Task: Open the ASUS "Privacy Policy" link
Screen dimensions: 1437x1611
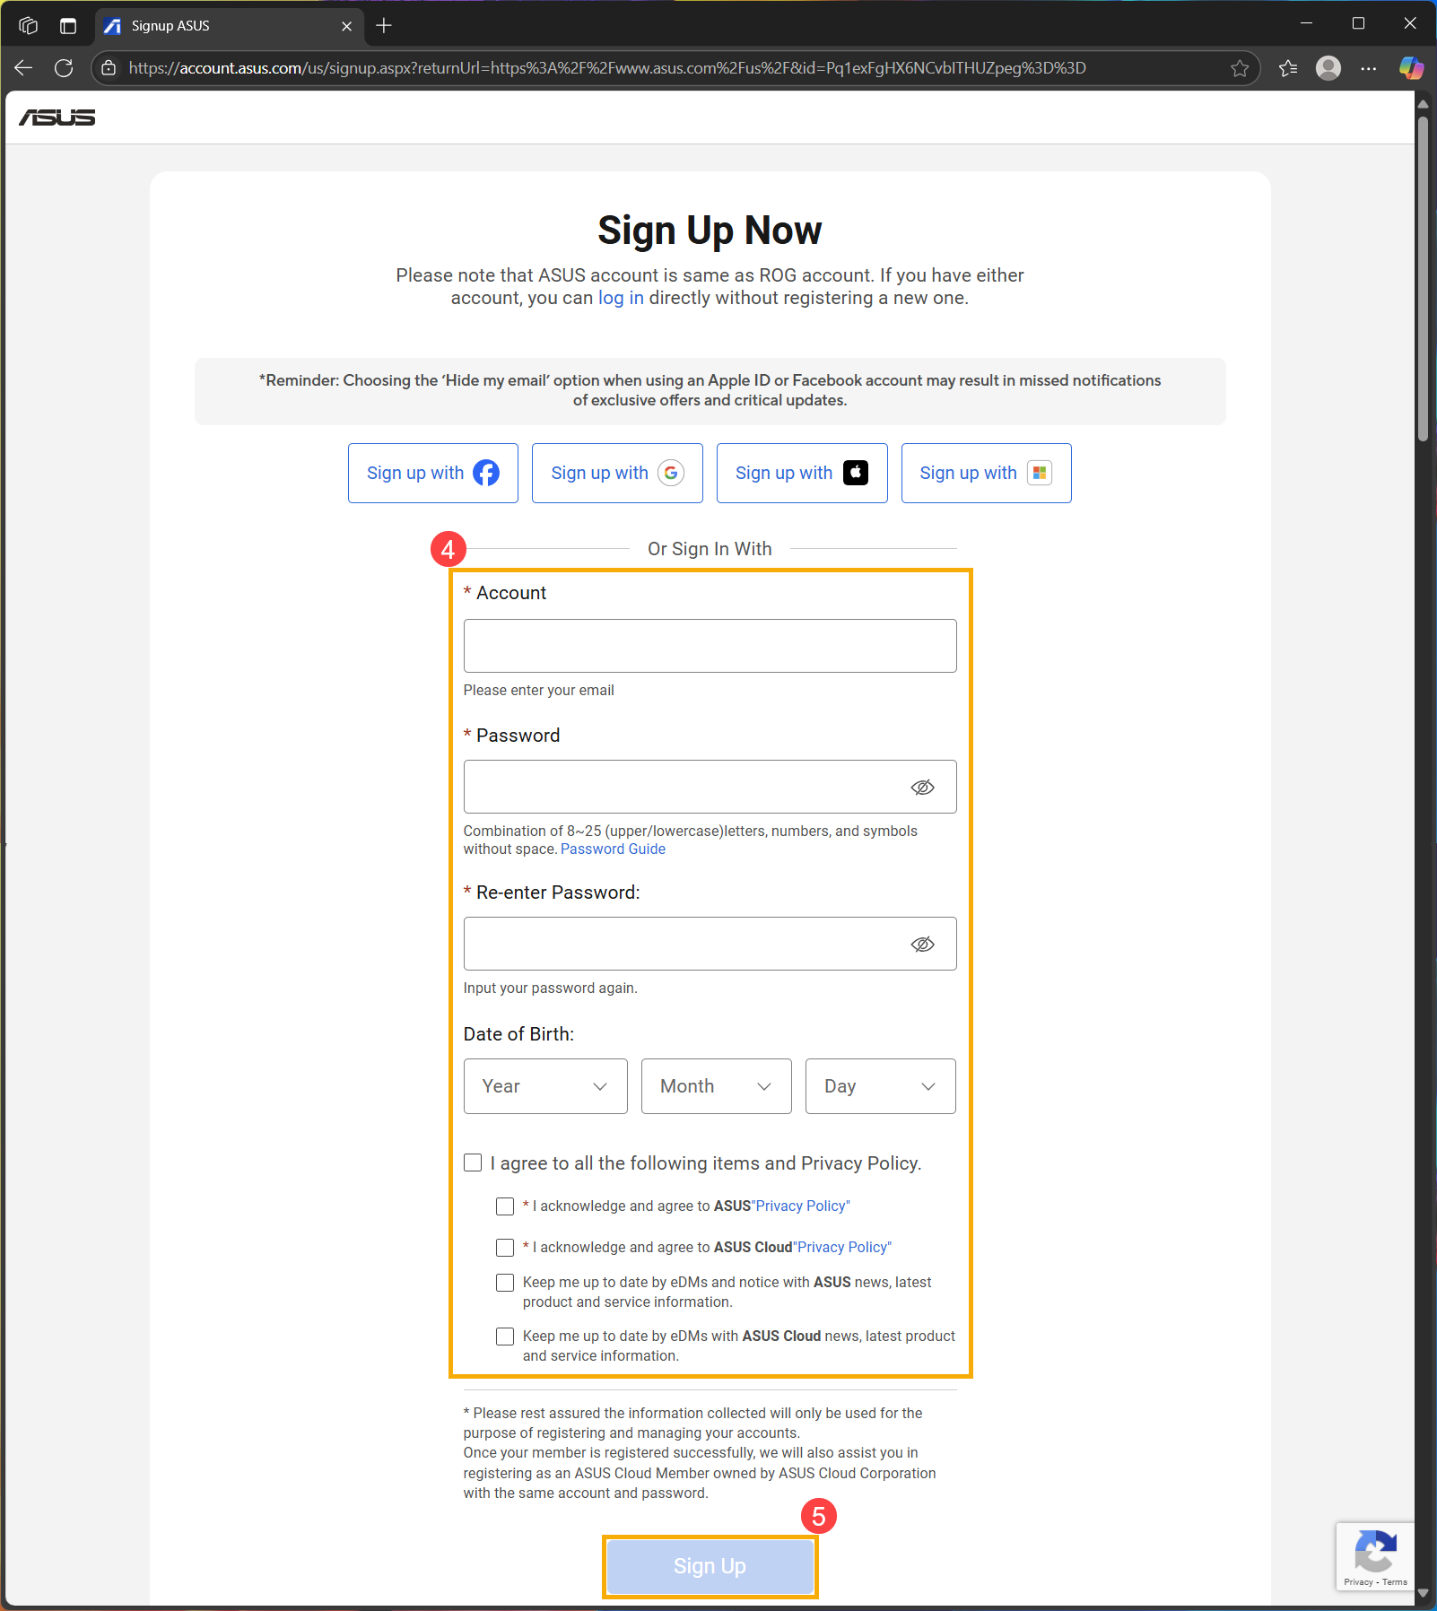Action: tap(800, 1206)
